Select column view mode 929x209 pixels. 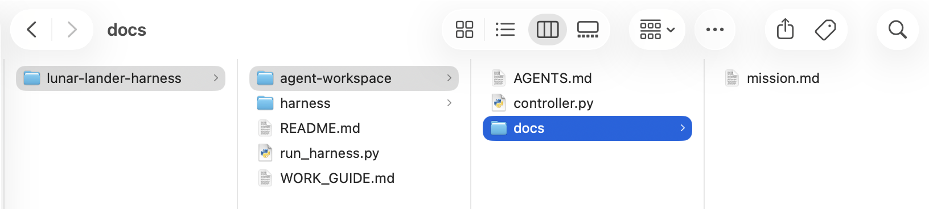(x=548, y=30)
